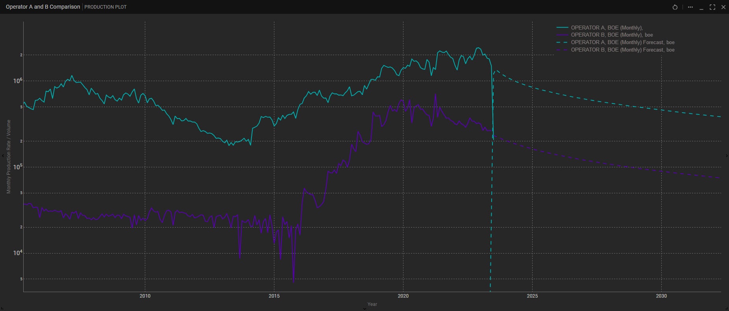Close the Operator A and B Comparison plot
The width and height of the screenshot is (729, 311).
click(723, 7)
